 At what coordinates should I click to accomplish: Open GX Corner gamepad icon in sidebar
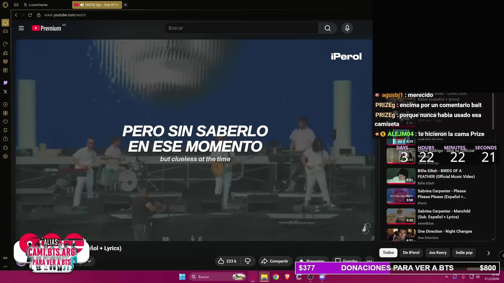(x=5, y=31)
